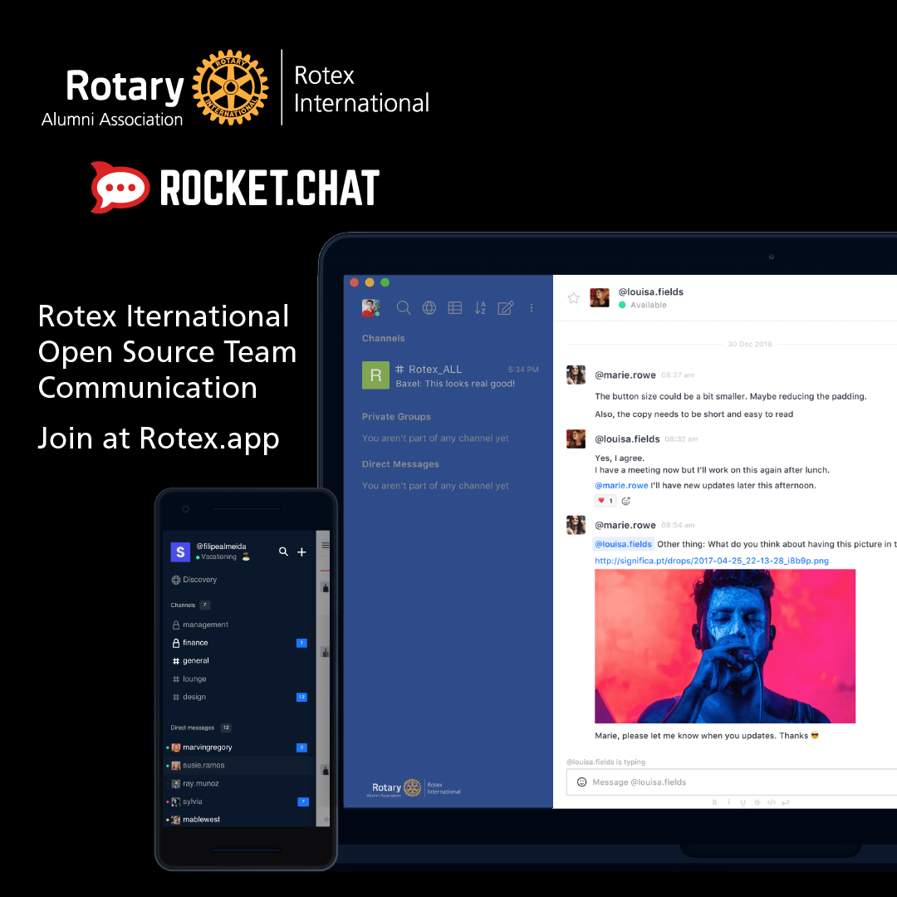The image size is (897, 897).
Task: Click the Rotary International gear wheel logo
Action: click(x=230, y=87)
